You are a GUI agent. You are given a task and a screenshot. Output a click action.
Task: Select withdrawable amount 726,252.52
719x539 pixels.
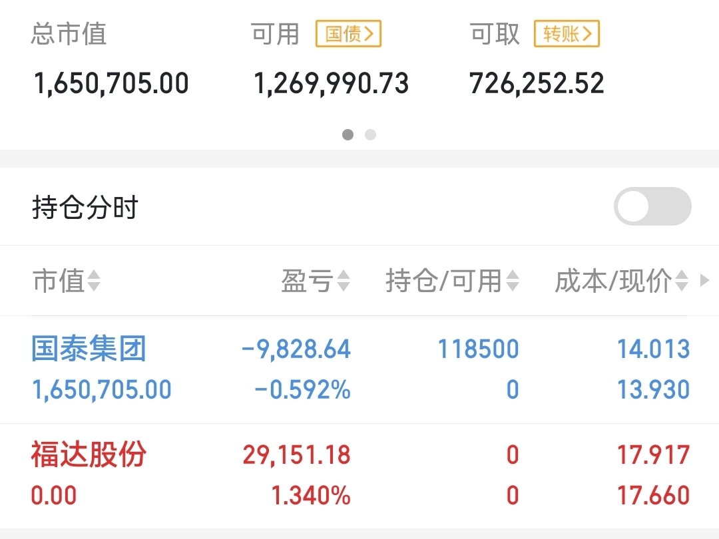click(537, 83)
